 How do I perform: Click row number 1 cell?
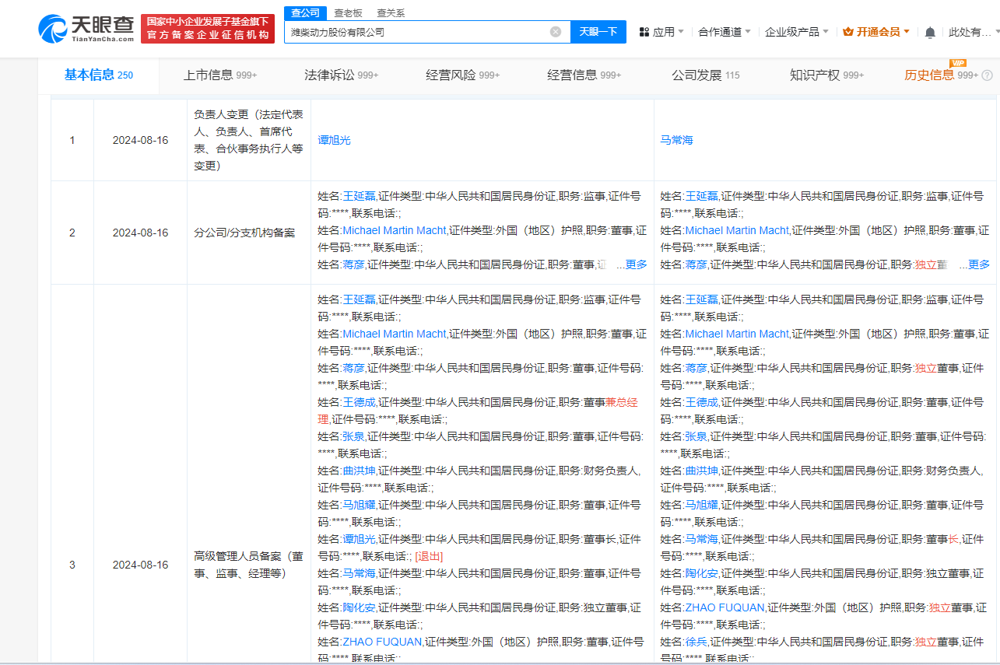click(72, 140)
